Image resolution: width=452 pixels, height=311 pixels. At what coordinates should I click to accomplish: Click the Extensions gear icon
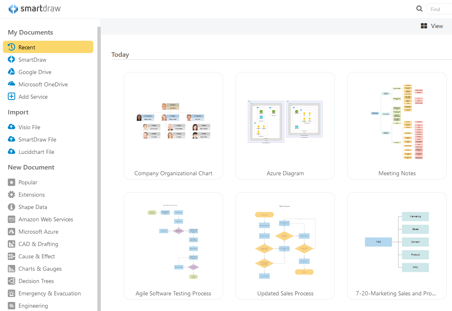[x=12, y=195]
